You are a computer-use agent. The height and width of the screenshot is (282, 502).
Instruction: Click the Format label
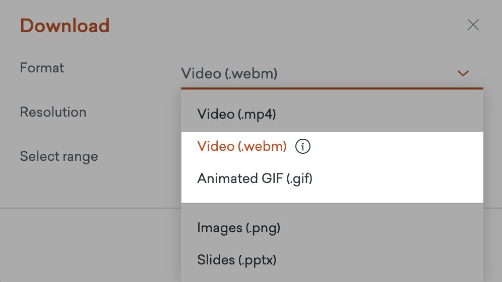[x=42, y=68]
